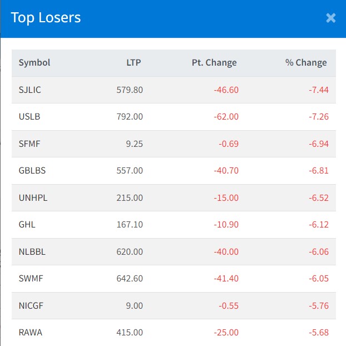
Task: Click the Pt. Change column header
Action: coord(214,63)
